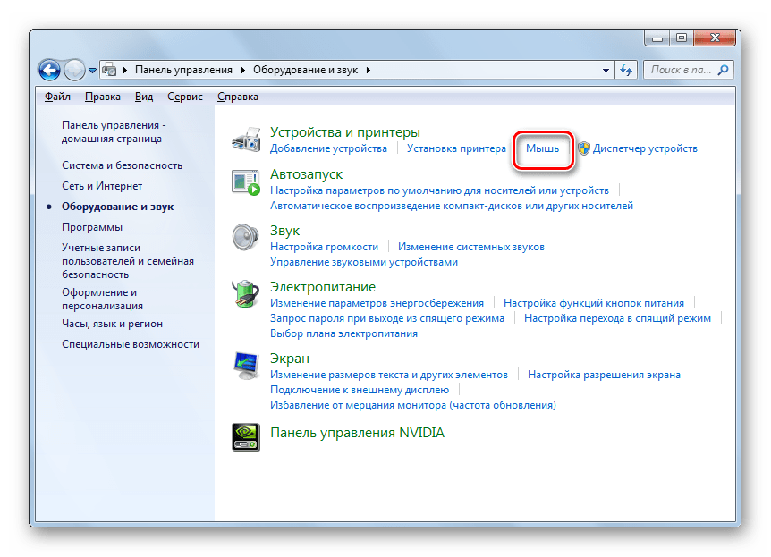Open AutoPlay via its category icon
Viewport: 771px width, 557px height.
click(246, 182)
